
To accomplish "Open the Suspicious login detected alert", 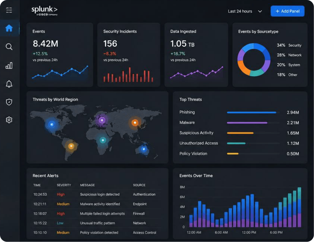I will (100, 194).
